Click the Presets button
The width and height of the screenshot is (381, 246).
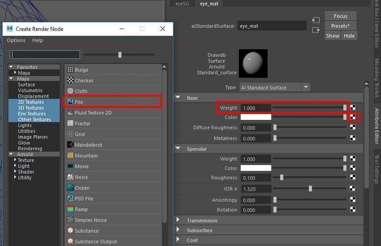pos(340,26)
